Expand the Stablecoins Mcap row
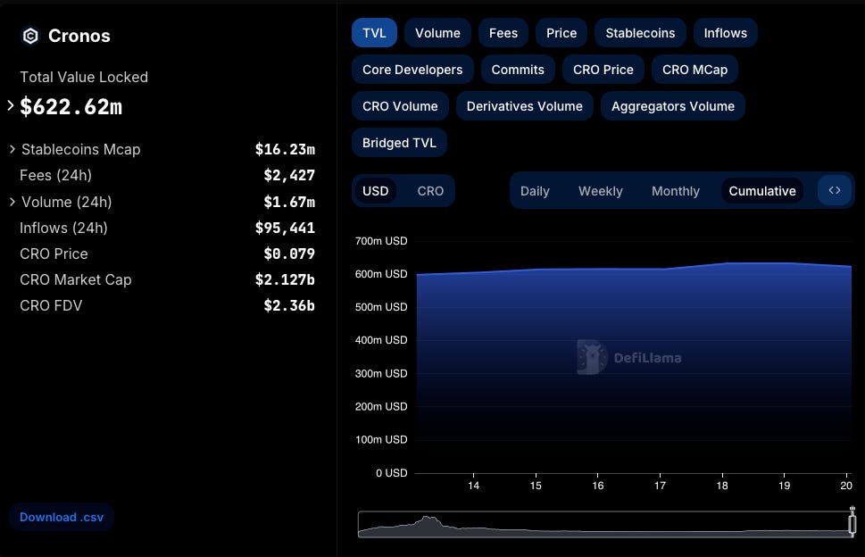The width and height of the screenshot is (865, 557). (12, 149)
